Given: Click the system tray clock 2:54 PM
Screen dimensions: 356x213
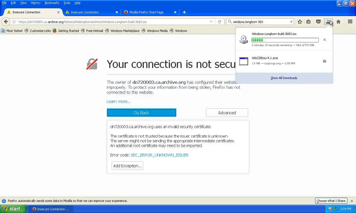Looking at the screenshot, I should click(346, 209).
